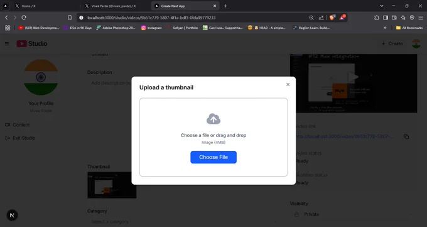Viewport: 427px width, 227px height.
Task: Open the Web Development YouTube bookmark
Action: click(39, 28)
